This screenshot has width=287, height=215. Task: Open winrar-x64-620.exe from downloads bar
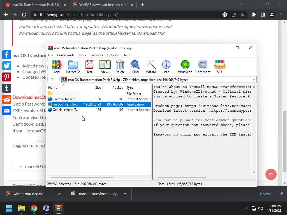(29, 194)
